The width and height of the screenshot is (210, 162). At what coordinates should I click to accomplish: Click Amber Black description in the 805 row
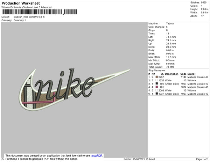(x=172, y=84)
